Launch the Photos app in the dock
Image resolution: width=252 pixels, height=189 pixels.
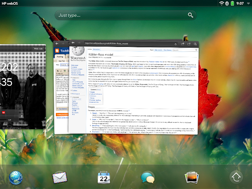click(x=192, y=178)
